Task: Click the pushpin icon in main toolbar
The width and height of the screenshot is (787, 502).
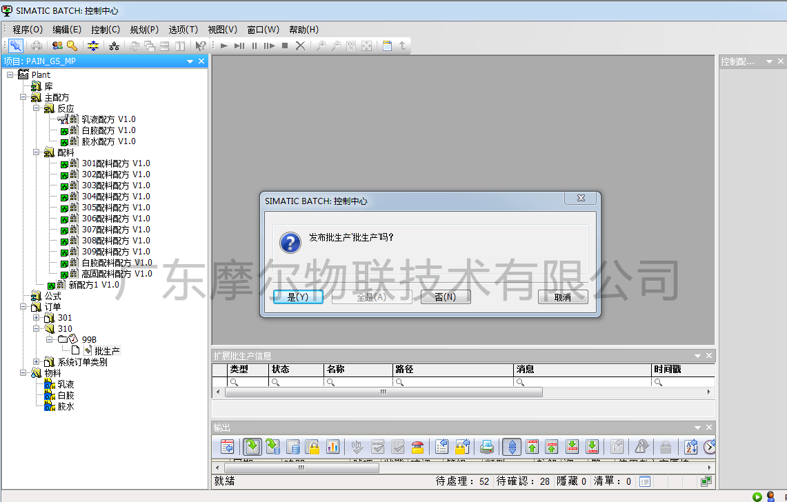Action: pyautogui.click(x=16, y=46)
